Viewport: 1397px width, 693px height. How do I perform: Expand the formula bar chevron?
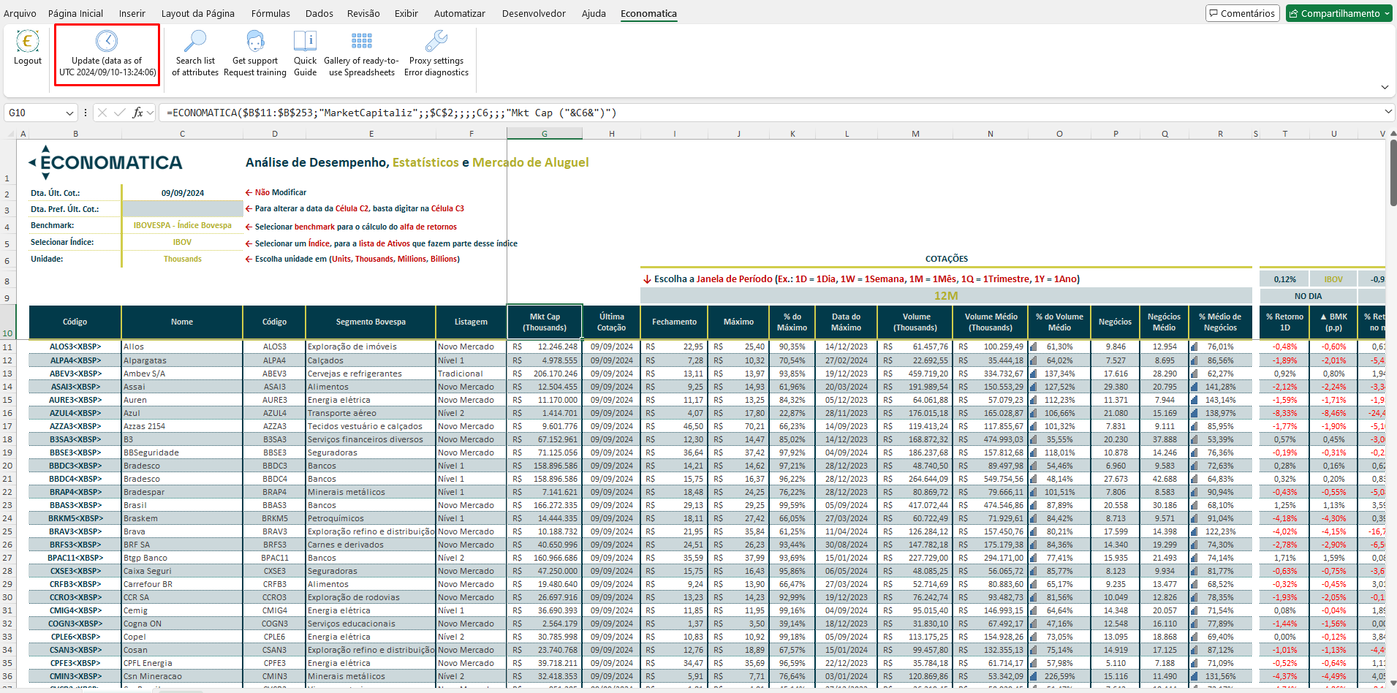click(x=1387, y=112)
